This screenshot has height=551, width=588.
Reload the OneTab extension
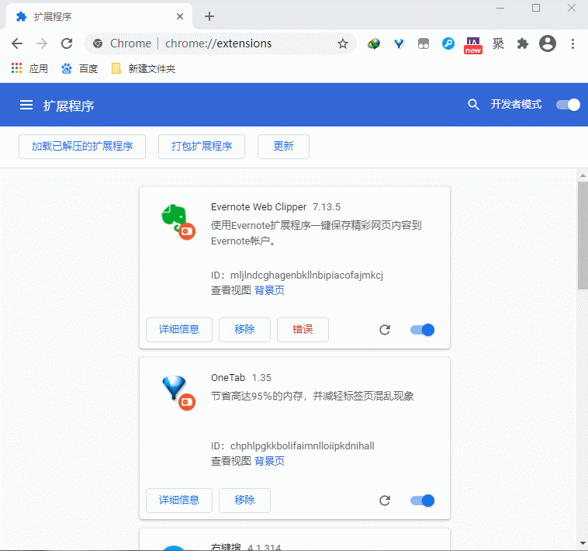pyautogui.click(x=385, y=501)
